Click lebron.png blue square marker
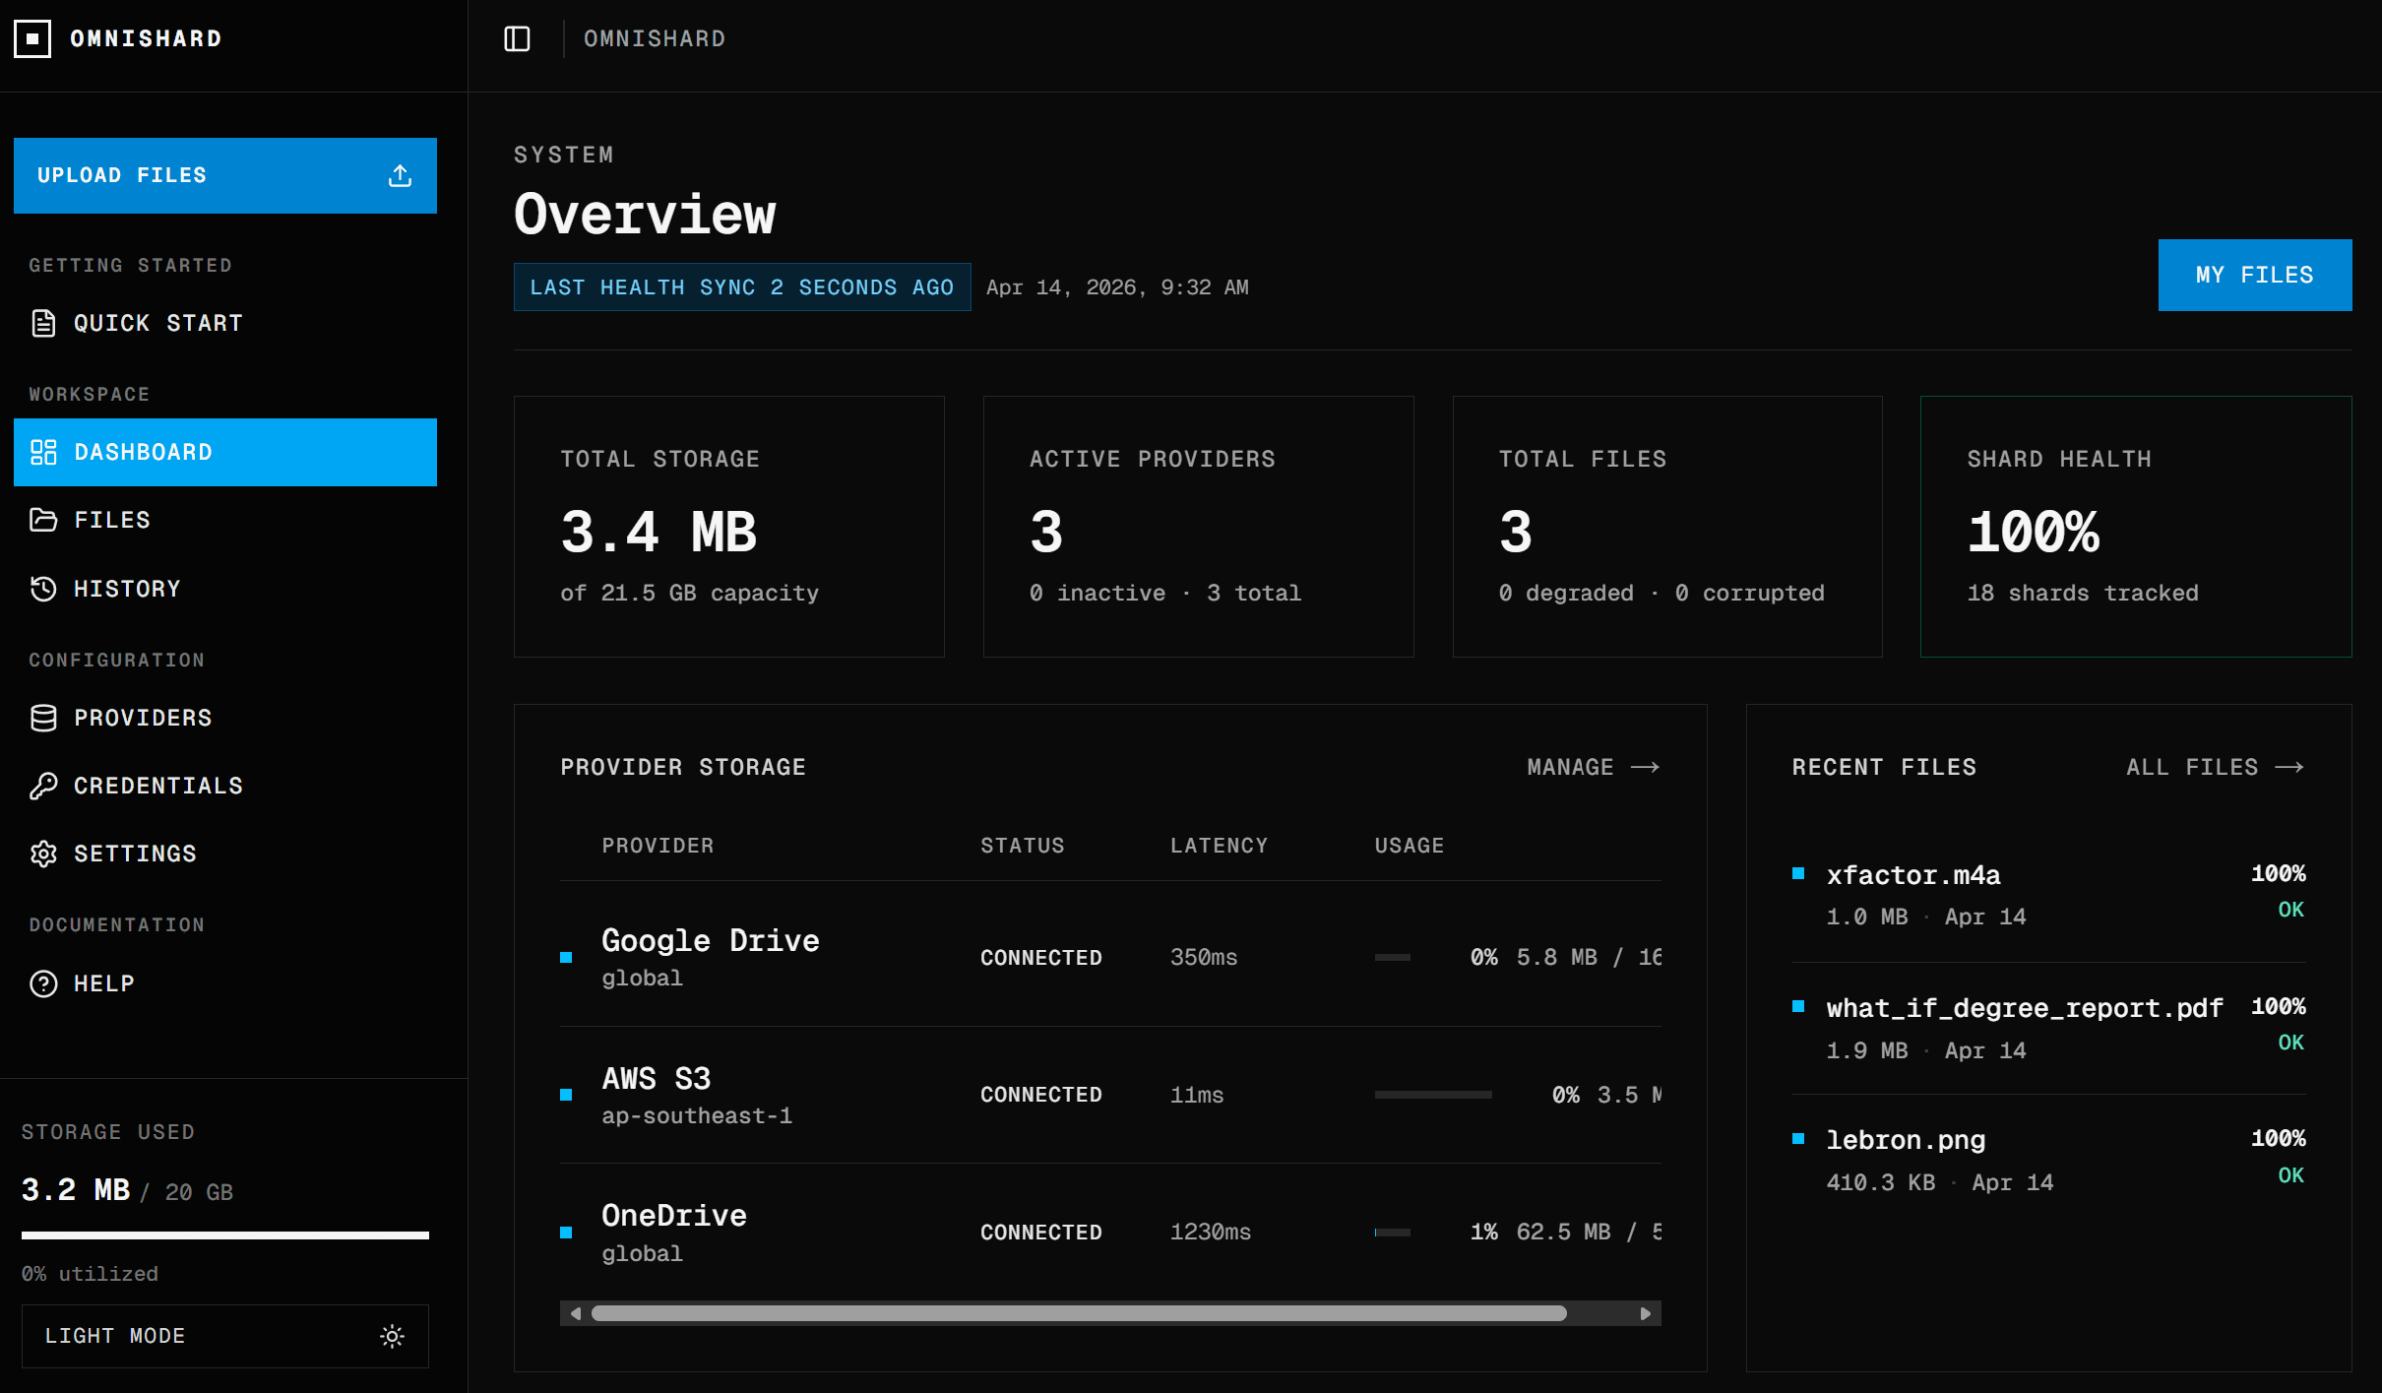 (x=1798, y=1138)
